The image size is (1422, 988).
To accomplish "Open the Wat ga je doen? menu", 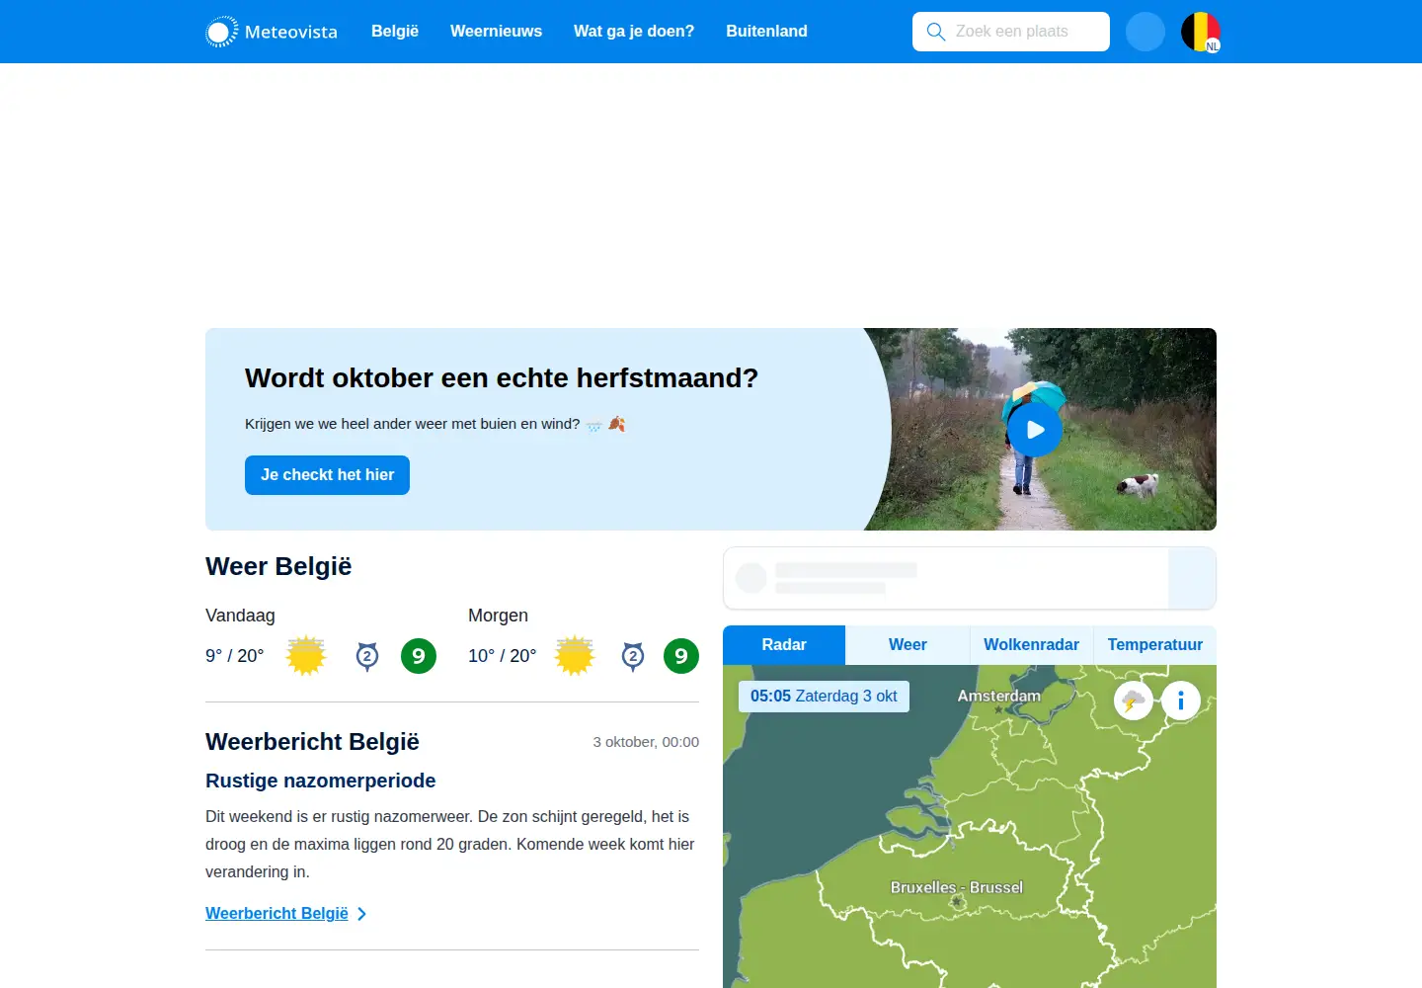I will [634, 32].
